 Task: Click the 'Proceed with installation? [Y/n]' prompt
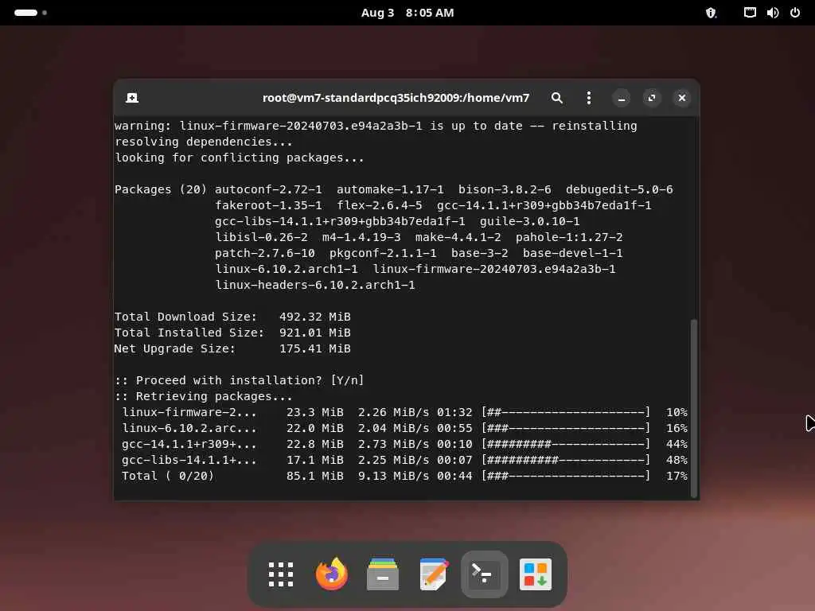pyautogui.click(x=239, y=380)
